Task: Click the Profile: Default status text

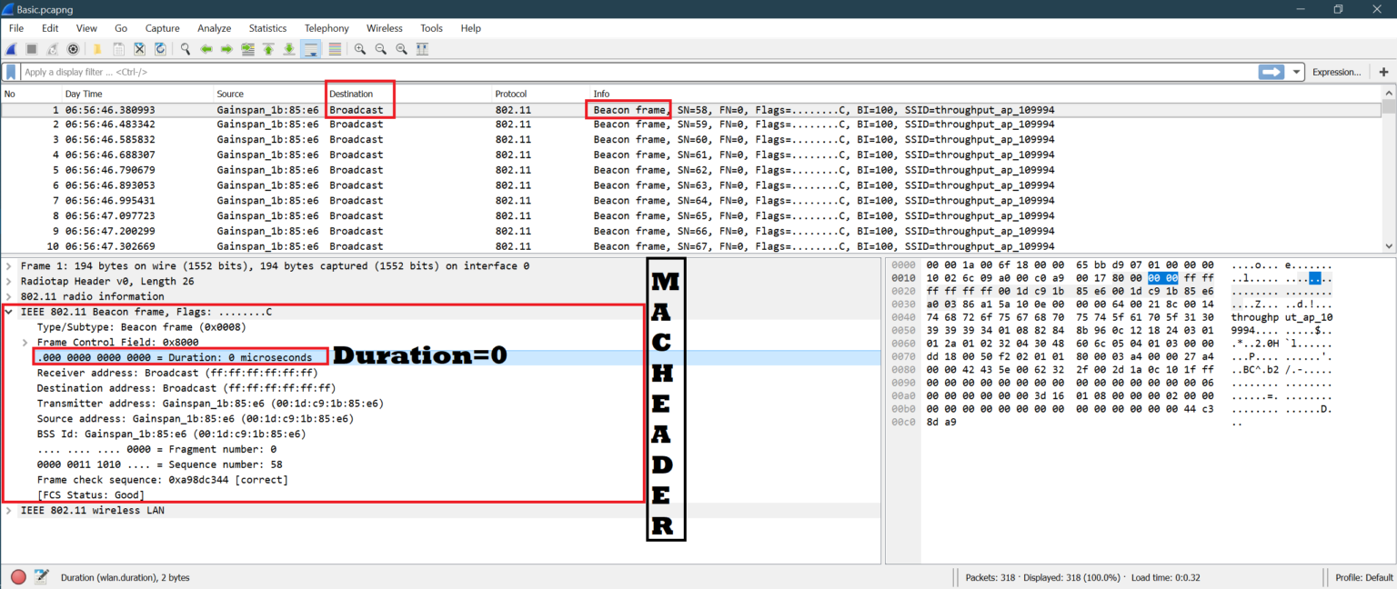Action: pos(1363,577)
